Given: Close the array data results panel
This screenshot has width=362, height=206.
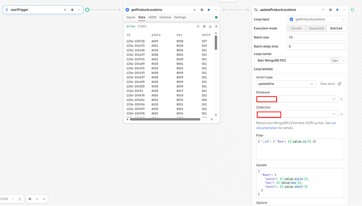Looking at the screenshot, I should coord(216,27).
